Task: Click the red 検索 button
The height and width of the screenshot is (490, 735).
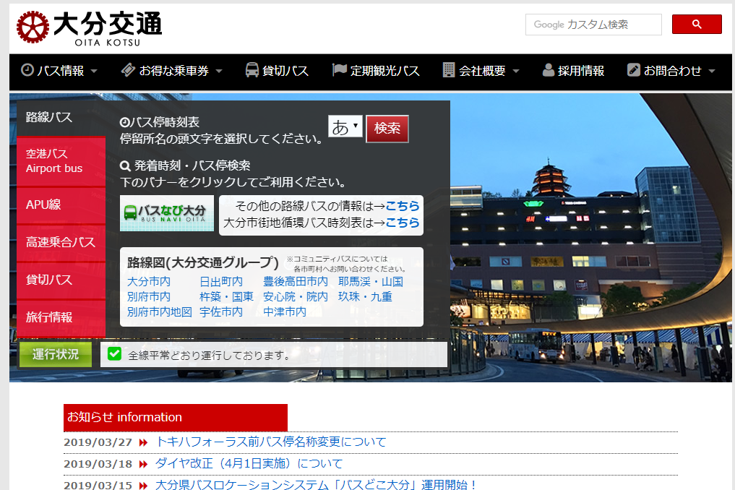Action: tap(387, 129)
